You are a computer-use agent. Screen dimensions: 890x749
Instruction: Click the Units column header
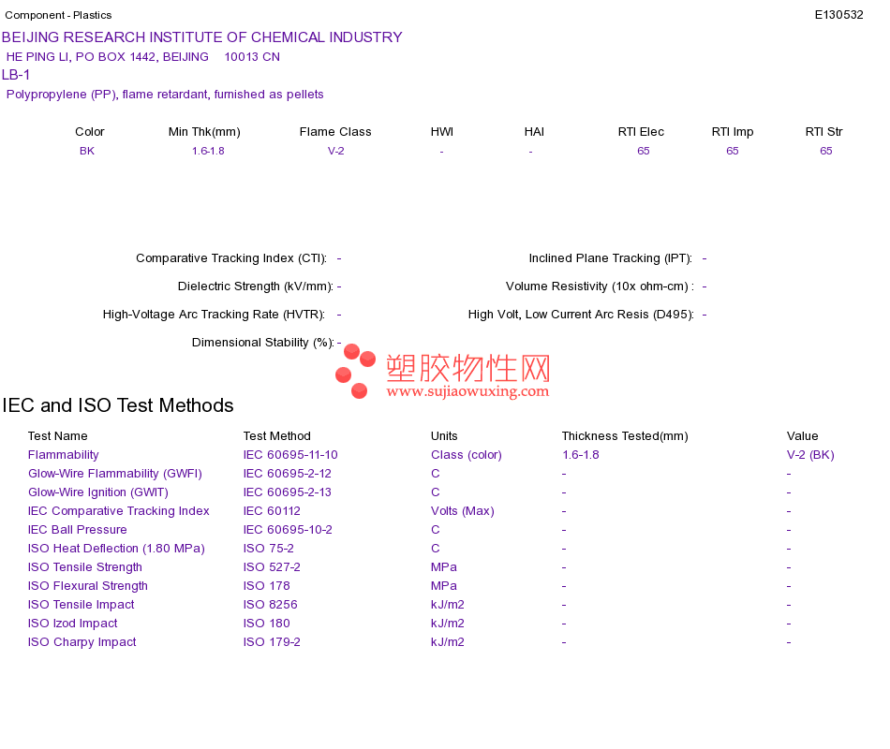(x=444, y=436)
